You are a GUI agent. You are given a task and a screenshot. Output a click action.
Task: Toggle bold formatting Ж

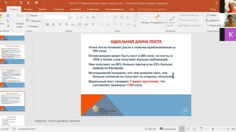(47, 24)
